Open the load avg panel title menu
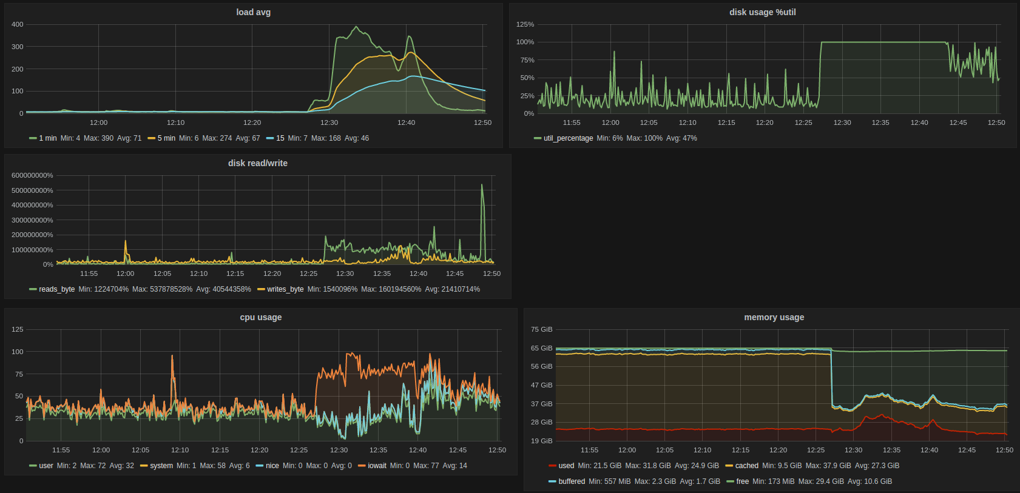 click(x=253, y=12)
